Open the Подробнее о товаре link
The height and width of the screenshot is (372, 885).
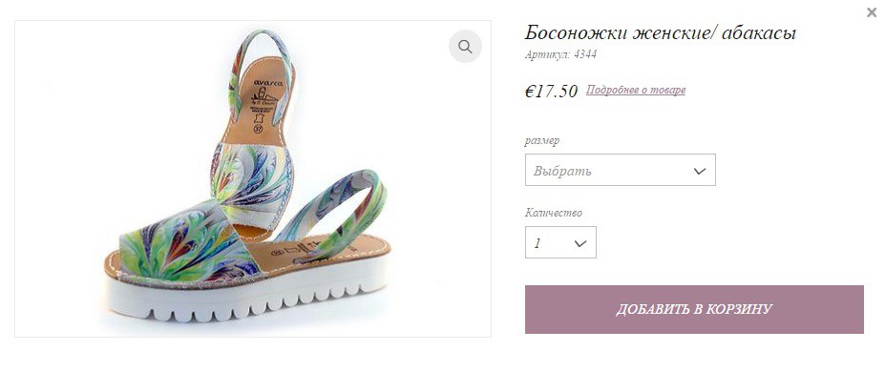[636, 90]
